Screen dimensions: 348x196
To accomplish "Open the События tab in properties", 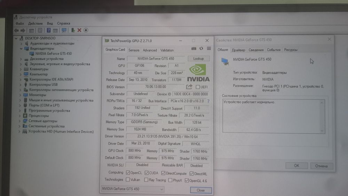I will tap(274, 50).
